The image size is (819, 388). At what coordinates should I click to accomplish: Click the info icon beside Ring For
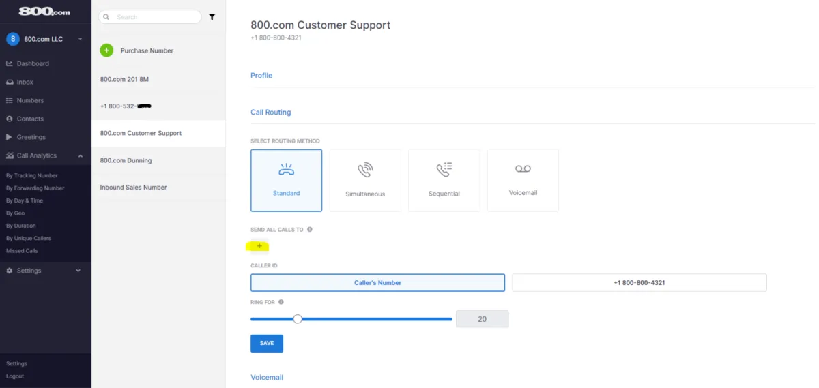tap(281, 302)
